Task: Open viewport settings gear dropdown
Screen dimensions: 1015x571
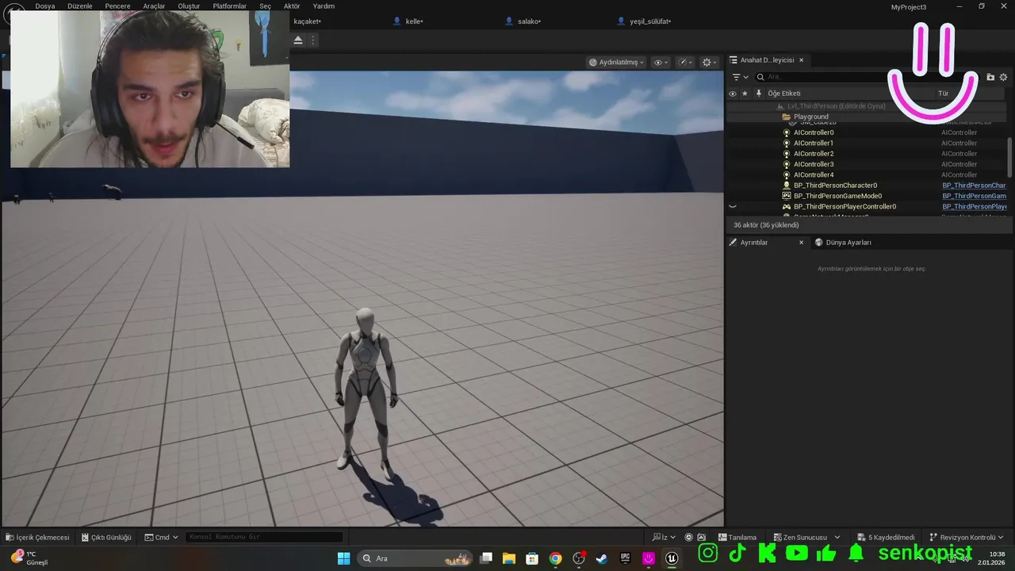Action: coord(710,62)
